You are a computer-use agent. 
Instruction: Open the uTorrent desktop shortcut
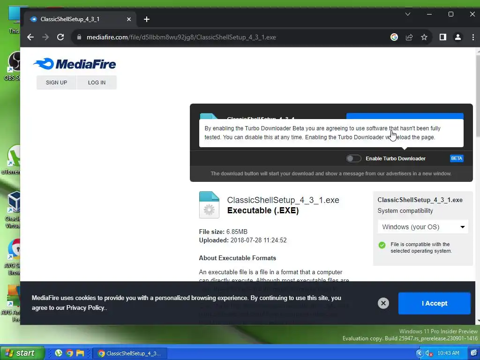click(12, 159)
